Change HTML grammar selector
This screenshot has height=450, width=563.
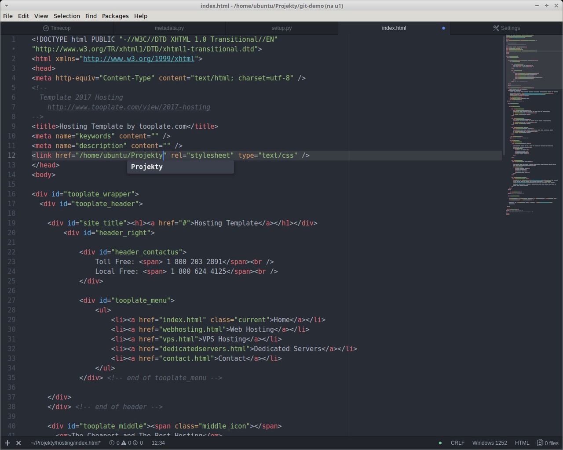tap(522, 443)
